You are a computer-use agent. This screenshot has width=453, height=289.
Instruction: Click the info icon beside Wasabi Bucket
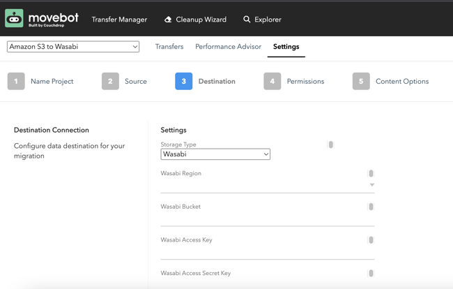click(371, 207)
